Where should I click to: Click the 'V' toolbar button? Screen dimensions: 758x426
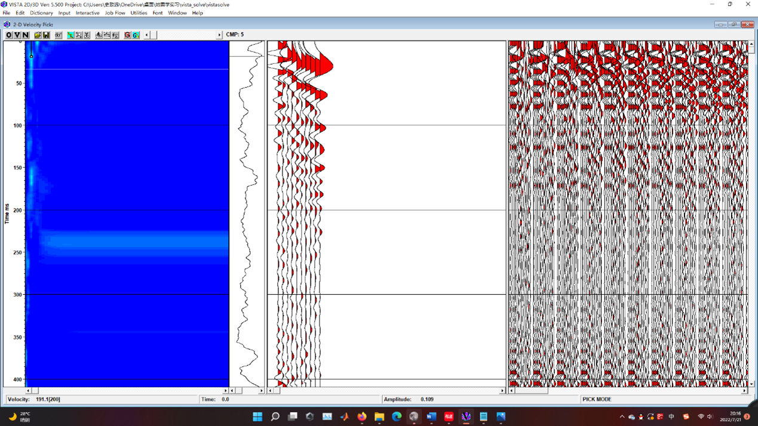point(17,35)
